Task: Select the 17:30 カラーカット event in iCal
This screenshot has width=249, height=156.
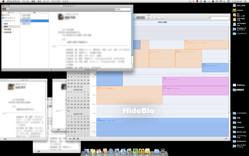Action: [162, 127]
